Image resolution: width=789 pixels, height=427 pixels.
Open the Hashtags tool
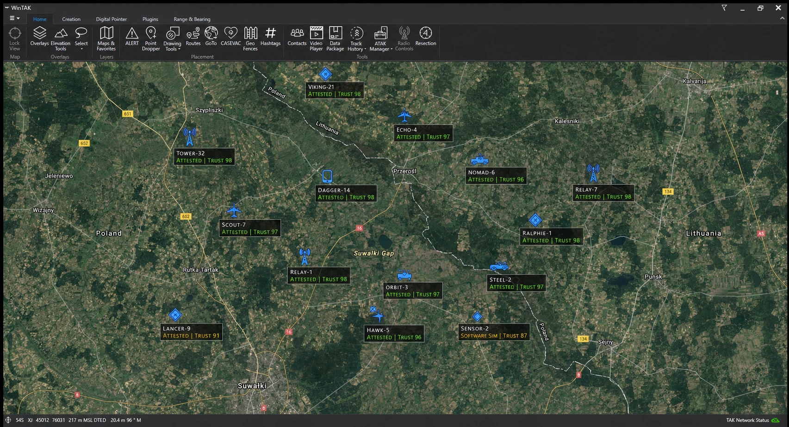click(x=270, y=36)
